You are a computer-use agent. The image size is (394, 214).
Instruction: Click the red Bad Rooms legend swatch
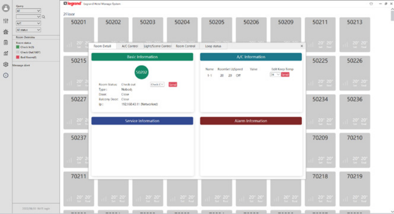tap(17, 57)
